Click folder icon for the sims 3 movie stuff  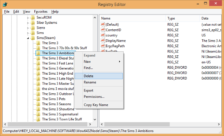[x=38, y=89]
